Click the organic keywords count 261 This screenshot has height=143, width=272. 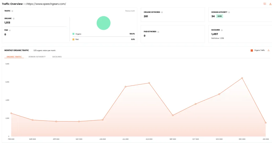point(146,16)
